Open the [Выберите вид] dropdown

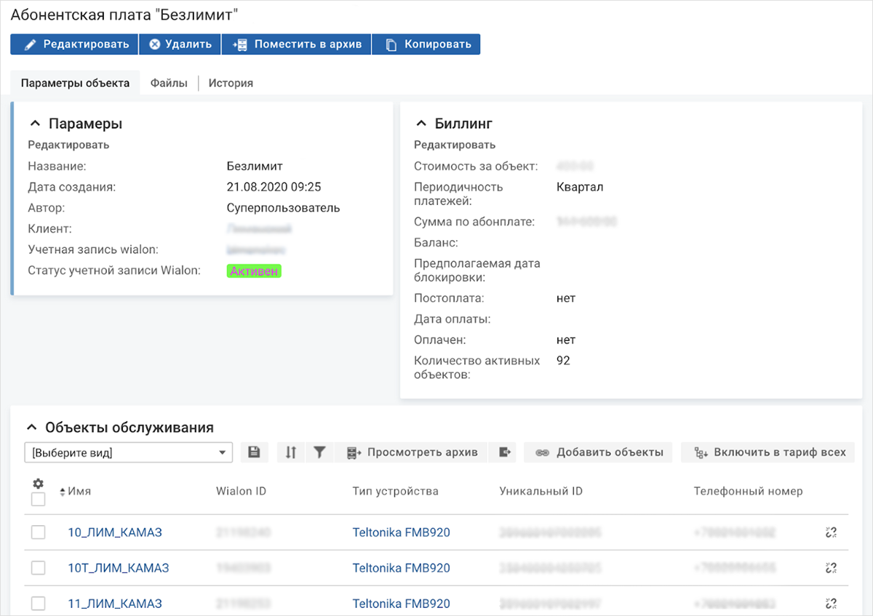[x=128, y=452]
